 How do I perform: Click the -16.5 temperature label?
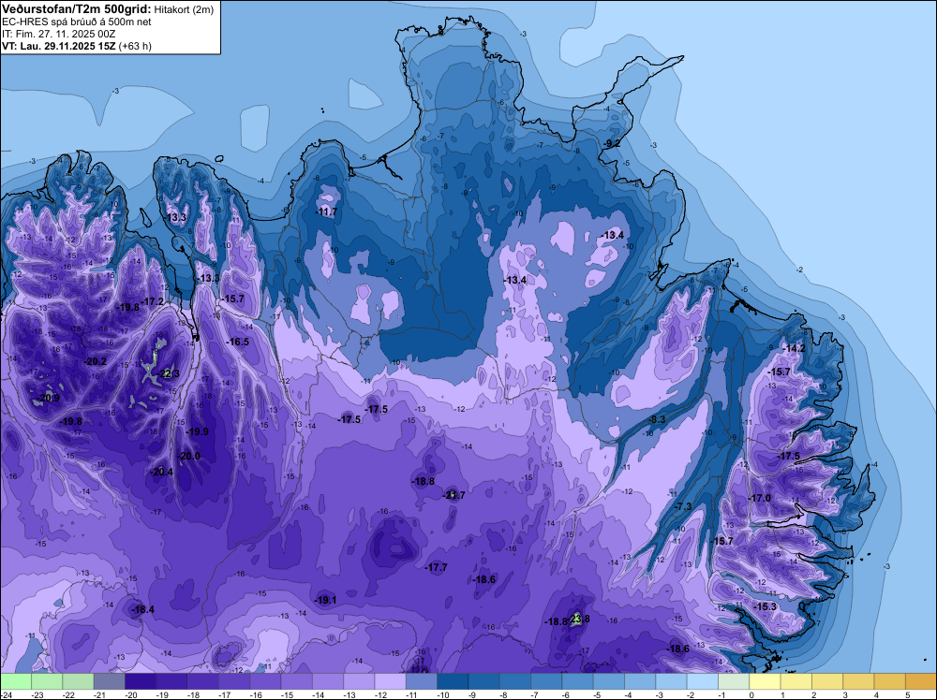(238, 342)
